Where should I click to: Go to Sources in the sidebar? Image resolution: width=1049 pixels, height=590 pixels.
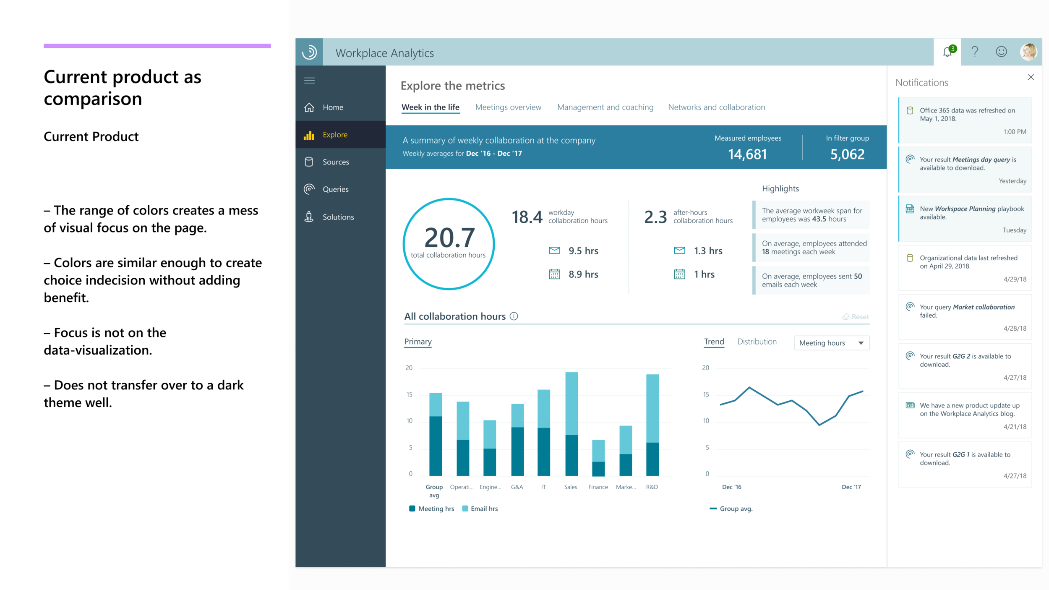pos(336,162)
